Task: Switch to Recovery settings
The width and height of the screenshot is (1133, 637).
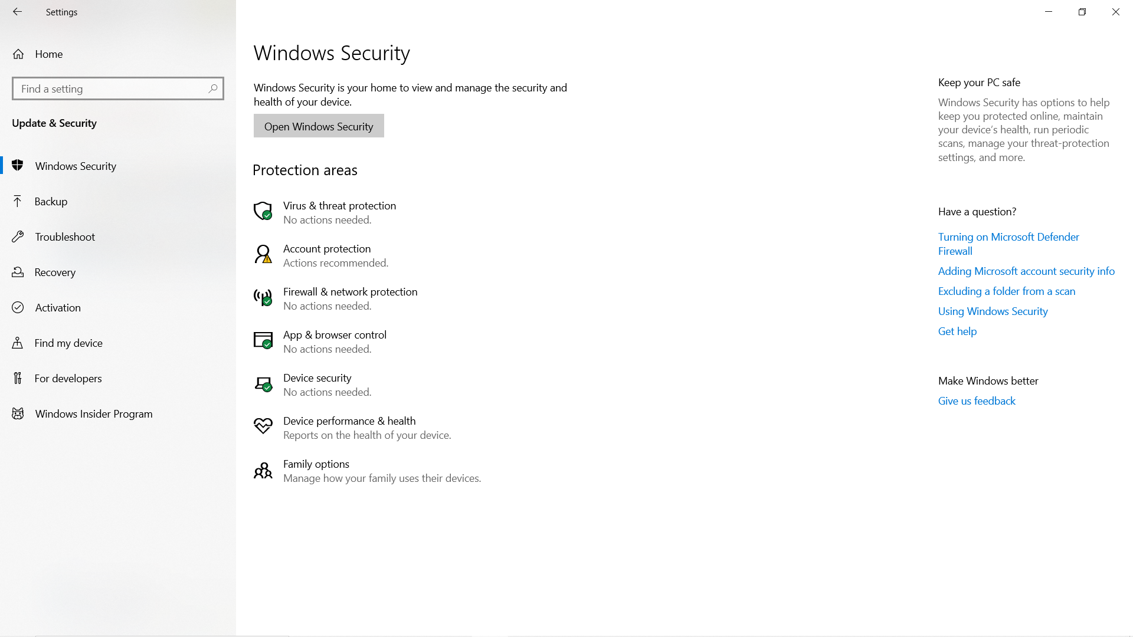Action: pyautogui.click(x=118, y=272)
